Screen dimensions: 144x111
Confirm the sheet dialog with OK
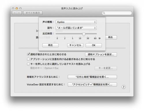click(93, 45)
